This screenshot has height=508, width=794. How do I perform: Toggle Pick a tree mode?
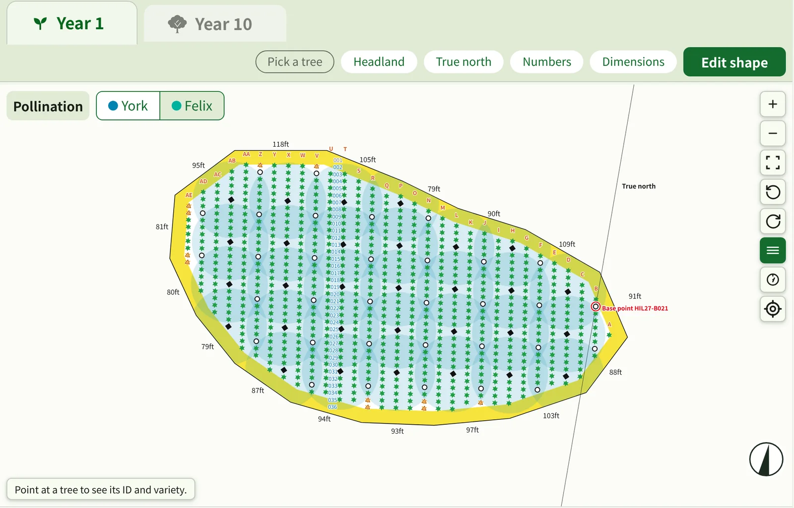pyautogui.click(x=295, y=62)
